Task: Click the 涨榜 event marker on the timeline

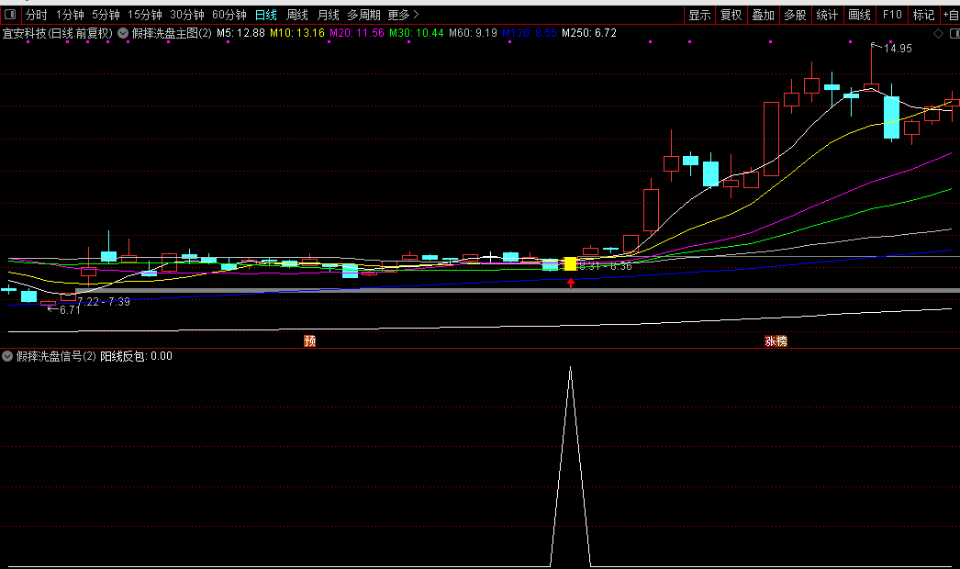Action: pos(776,340)
